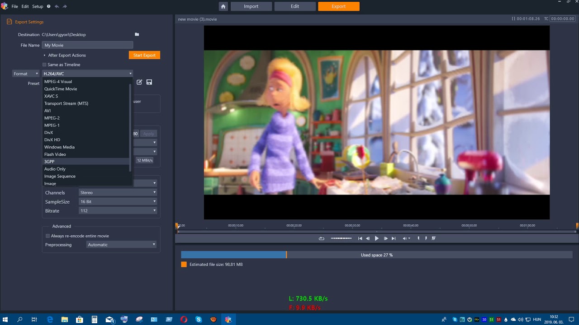Toggle loop playback icon
Image resolution: width=579 pixels, height=325 pixels.
point(322,238)
